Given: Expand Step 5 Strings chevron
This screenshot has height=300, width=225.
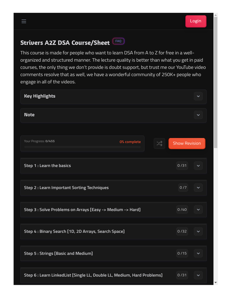Looking at the screenshot, I should [198, 253].
